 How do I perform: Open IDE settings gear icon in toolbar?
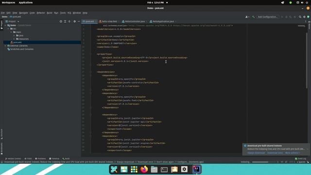(304, 17)
